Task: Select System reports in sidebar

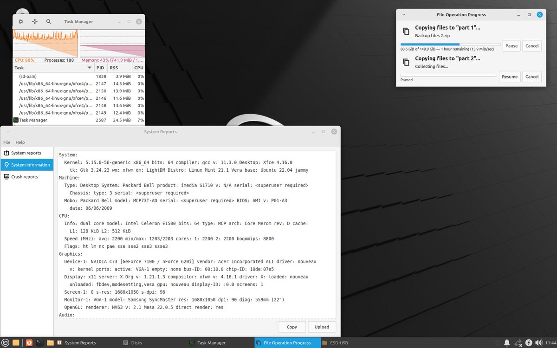Action: click(27, 153)
